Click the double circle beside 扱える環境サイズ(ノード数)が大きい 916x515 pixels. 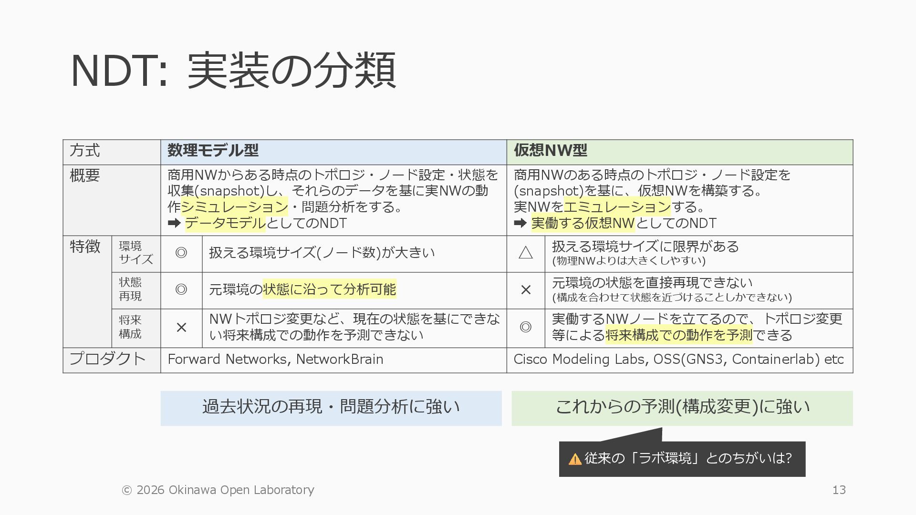coord(181,253)
